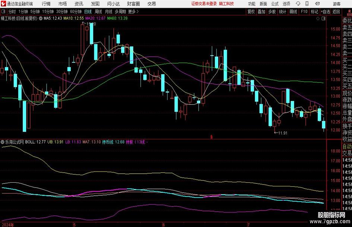Open the mail envelope icon
The height and width of the screenshot is (227, 352).
(x=317, y=4)
